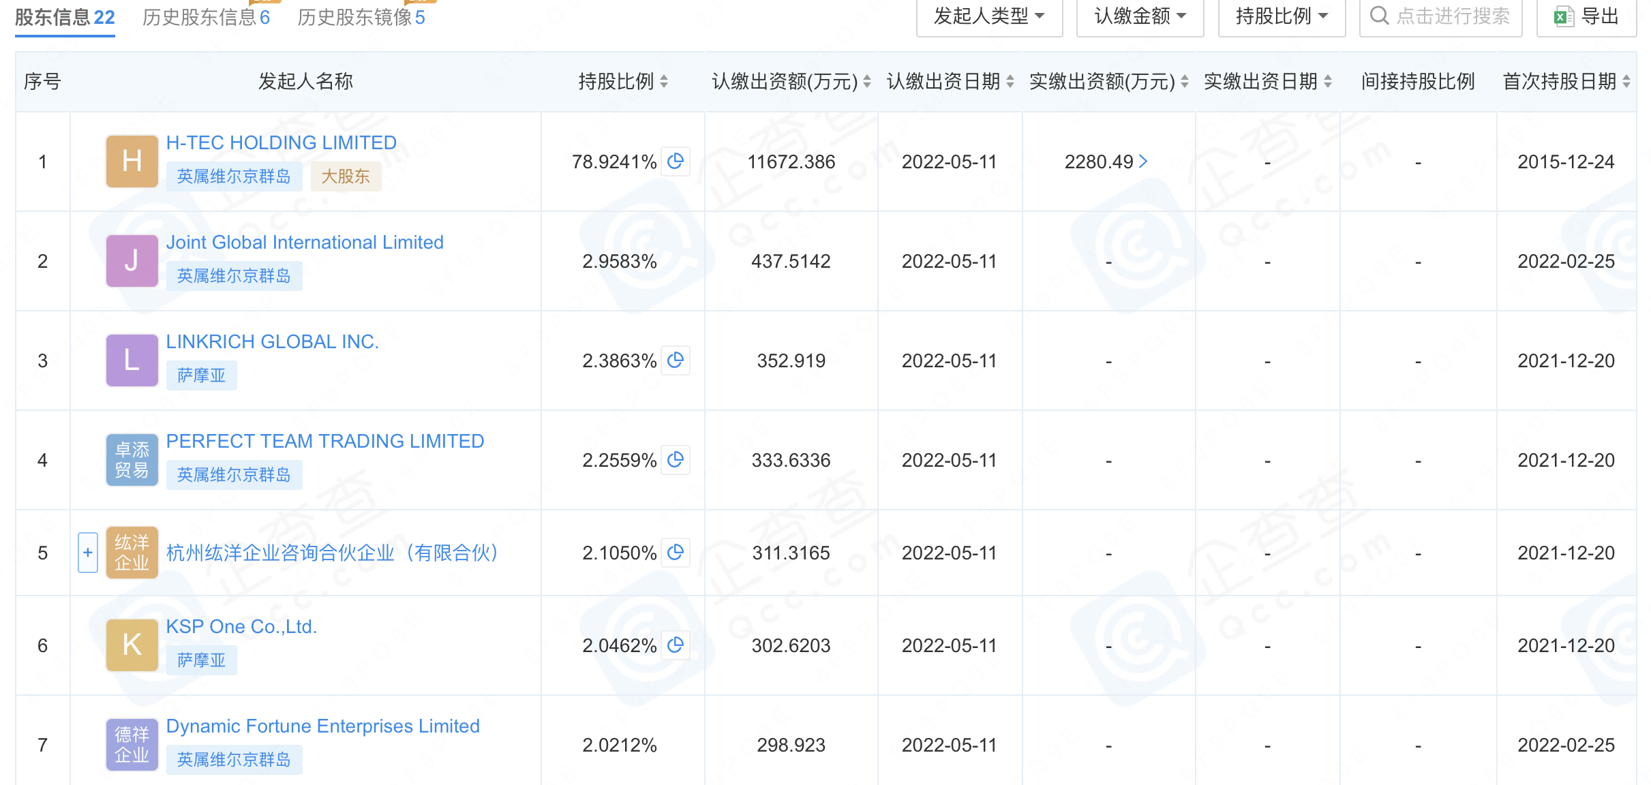
Task: Open 持股比例 filter dropdown
Action: [1282, 16]
